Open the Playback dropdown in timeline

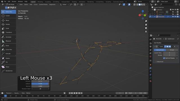[9, 93]
